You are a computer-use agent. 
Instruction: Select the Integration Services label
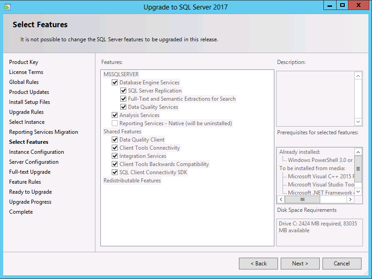coord(143,156)
